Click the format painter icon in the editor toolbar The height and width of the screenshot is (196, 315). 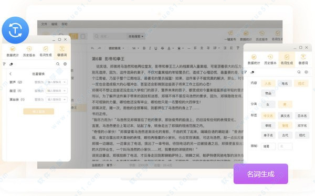(238, 48)
